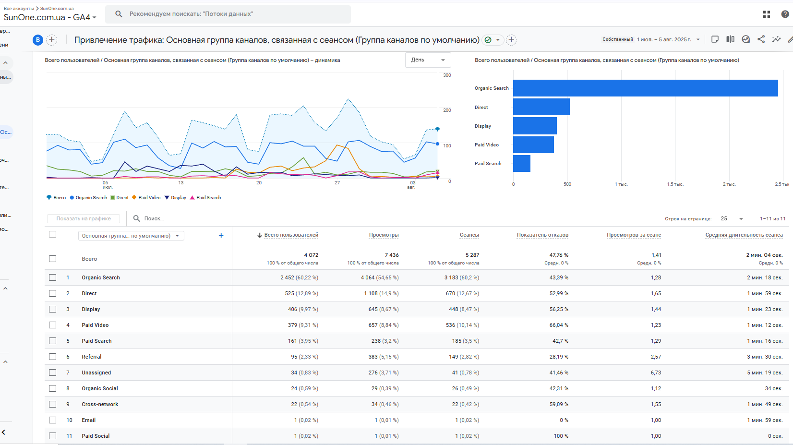This screenshot has width=793, height=445.
Task: Open the date range 1 июл – 5 авг selector
Action: [668, 39]
